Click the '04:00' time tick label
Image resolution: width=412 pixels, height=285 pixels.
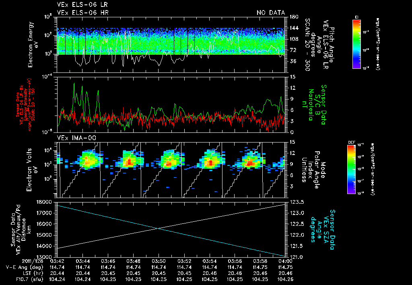click(x=285, y=261)
